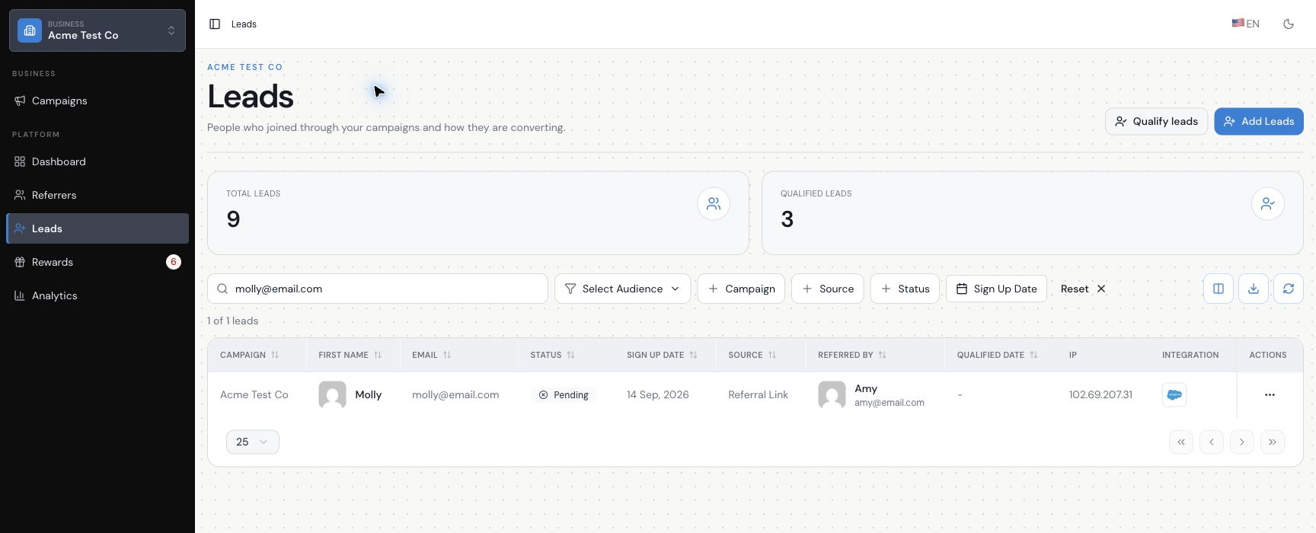Add a Source filter
Image resolution: width=1316 pixels, height=533 pixels.
[827, 289]
